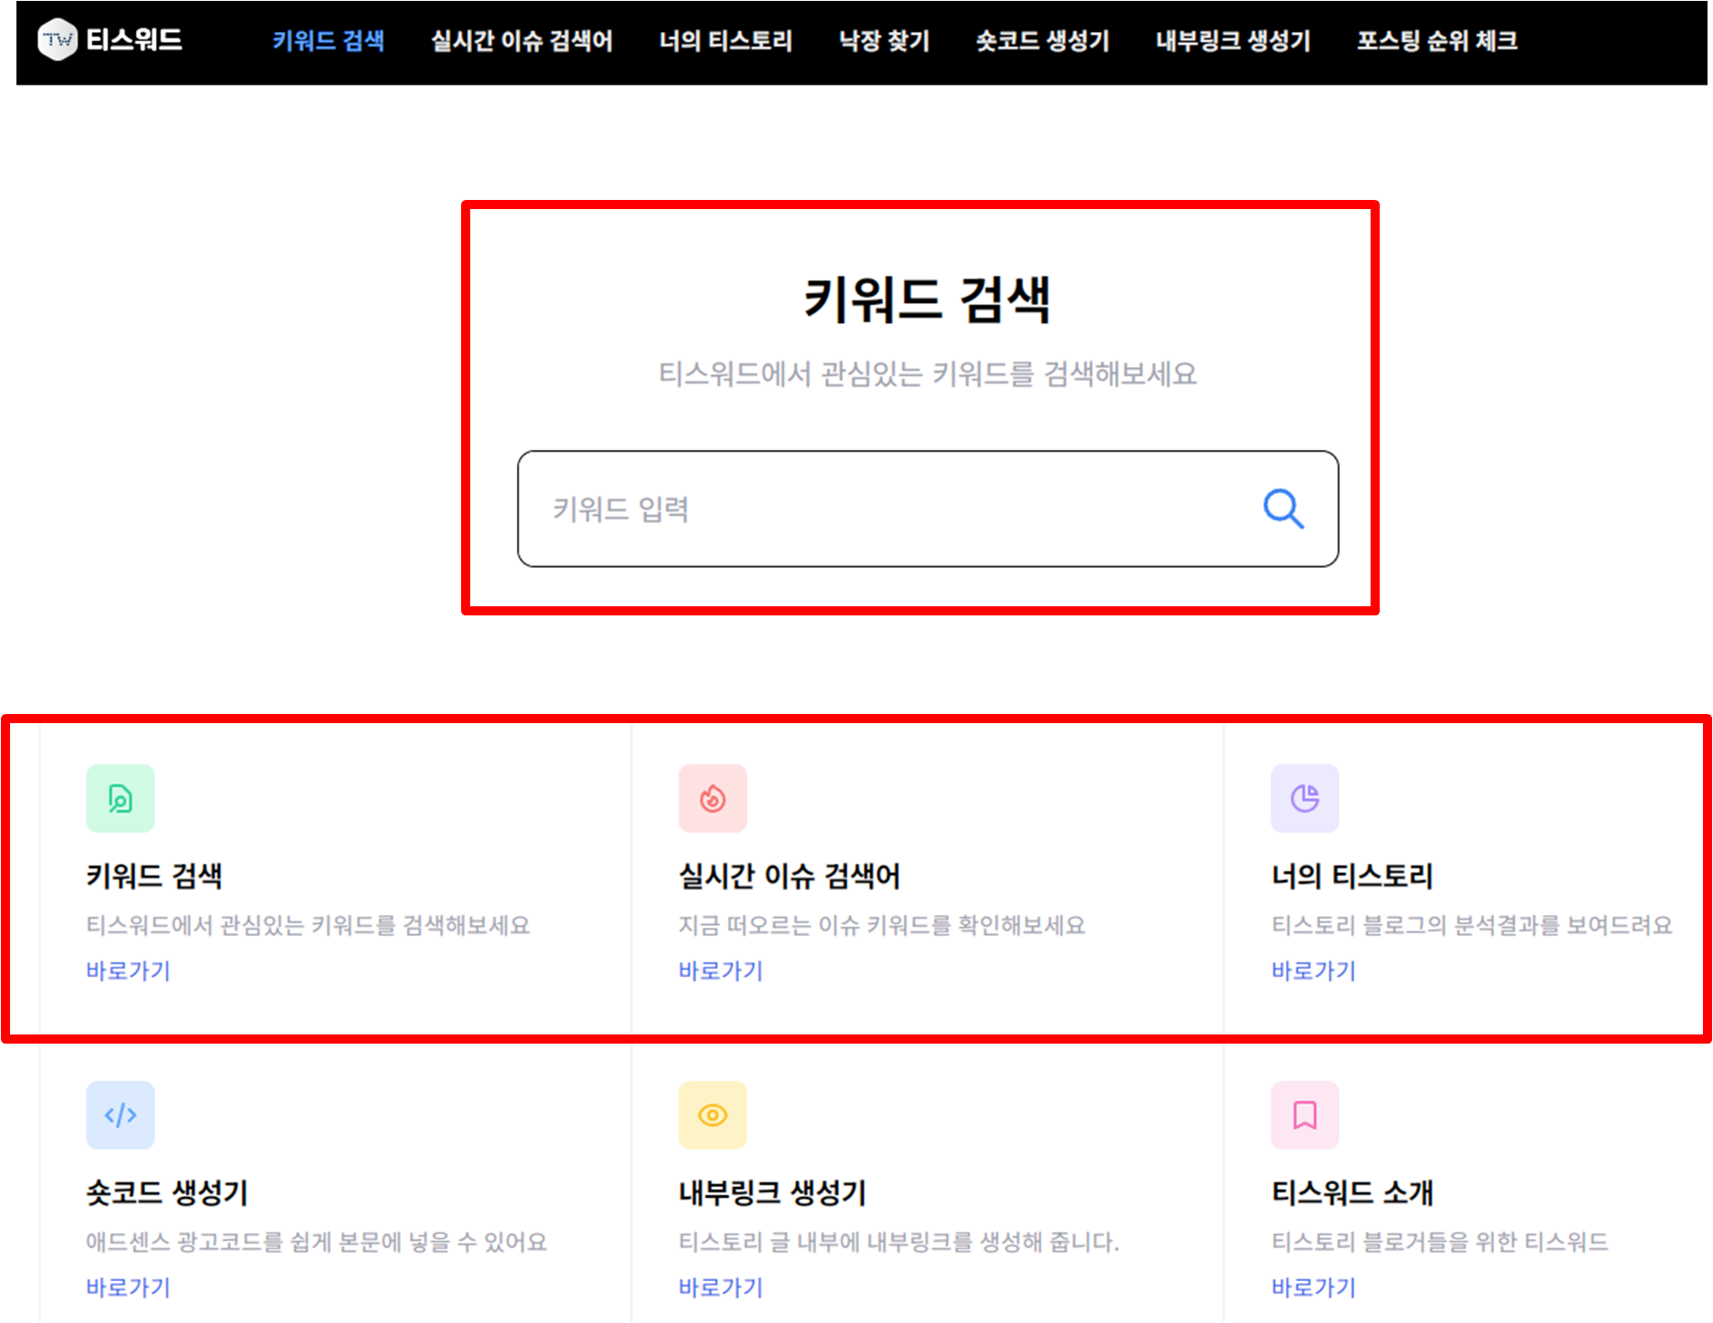This screenshot has width=1713, height=1323.
Task: Click the 실시간 이슈 검색어 card title
Action: 789,876
